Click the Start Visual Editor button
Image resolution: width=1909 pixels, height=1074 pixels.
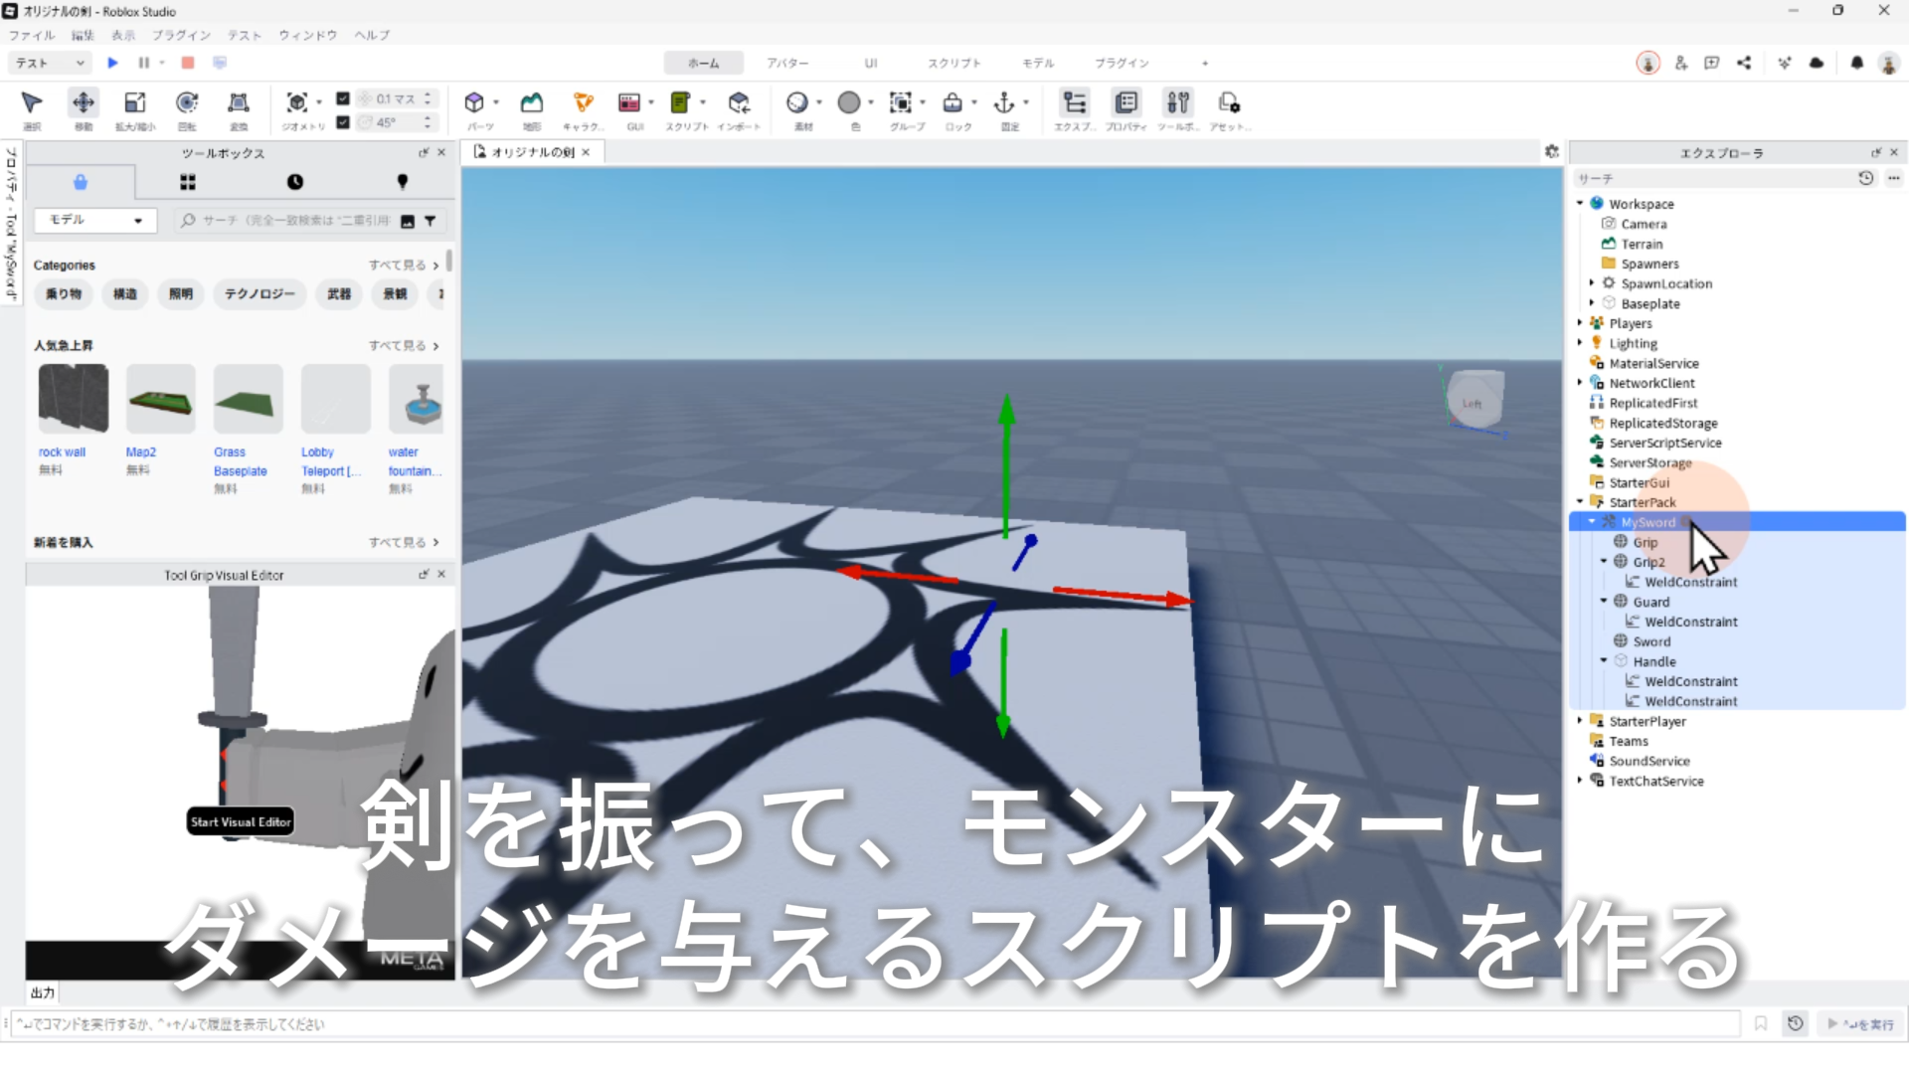coord(241,822)
